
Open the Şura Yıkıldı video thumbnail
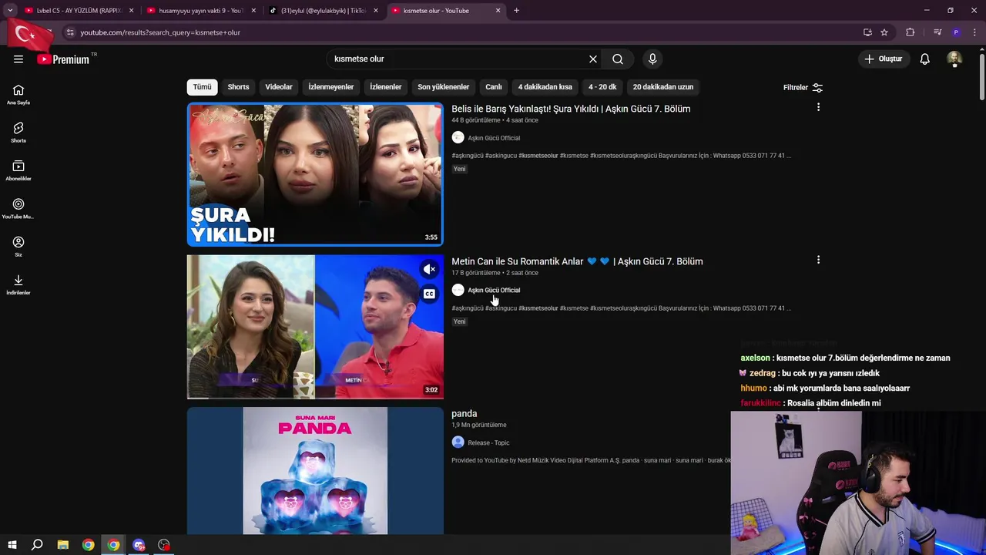tap(315, 174)
